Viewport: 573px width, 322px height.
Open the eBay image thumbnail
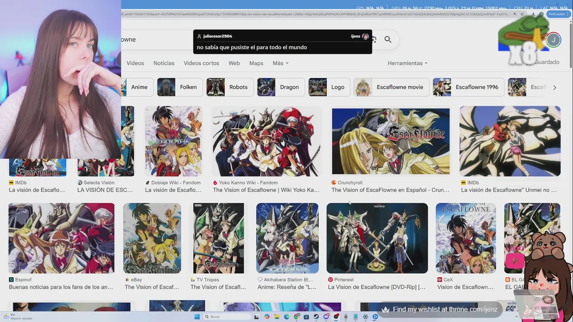(x=152, y=238)
